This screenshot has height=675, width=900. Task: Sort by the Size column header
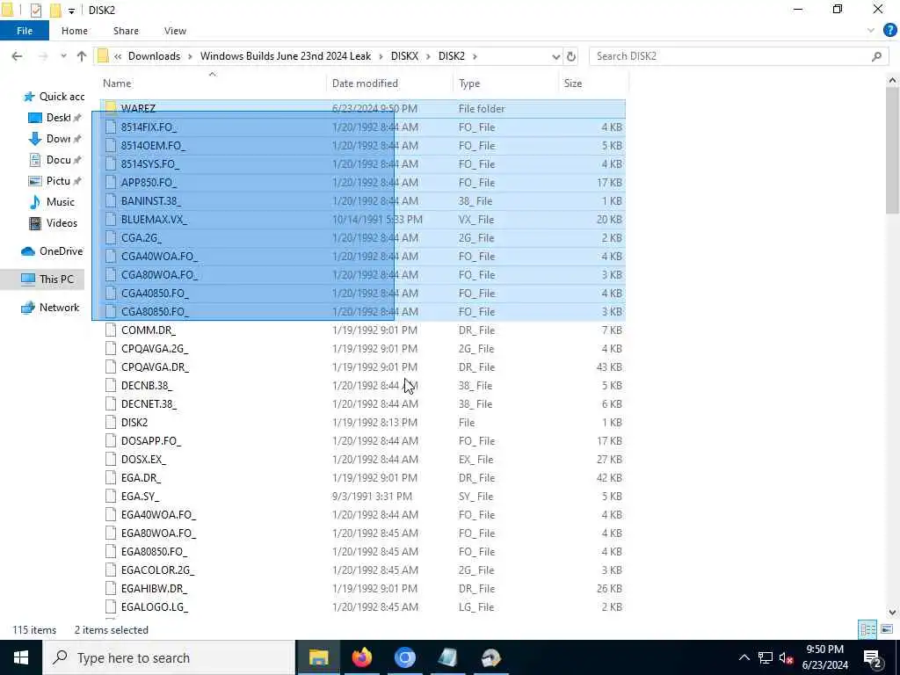[593, 83]
